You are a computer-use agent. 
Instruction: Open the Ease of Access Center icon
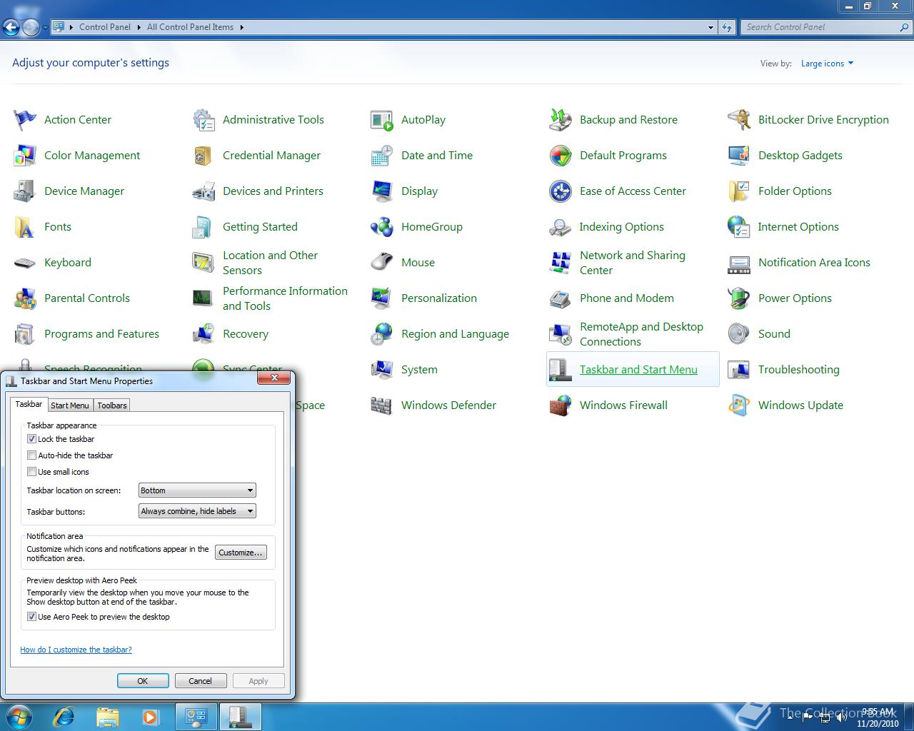click(561, 191)
